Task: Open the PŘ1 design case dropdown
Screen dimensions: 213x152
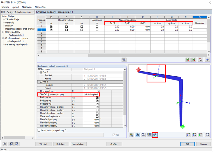Action: (x=33, y=12)
